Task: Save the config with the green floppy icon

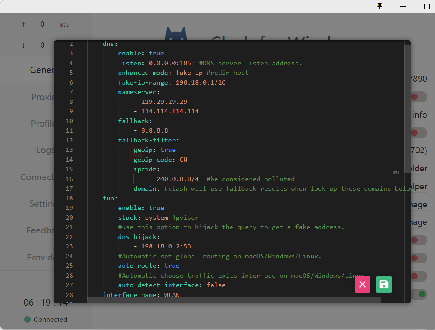Action: pyautogui.click(x=384, y=285)
